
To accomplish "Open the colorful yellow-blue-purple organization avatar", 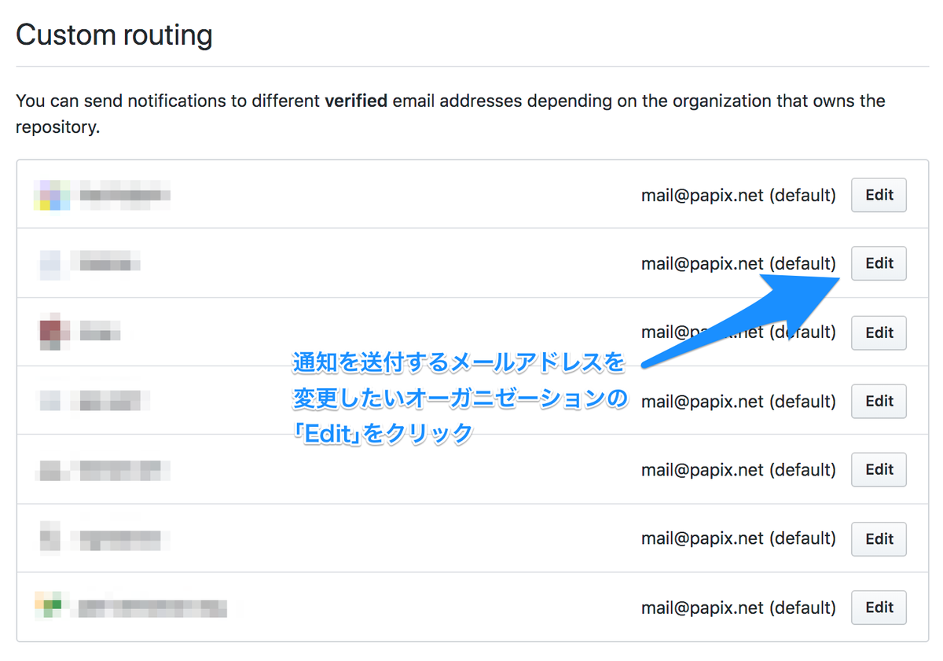I will pos(53,195).
